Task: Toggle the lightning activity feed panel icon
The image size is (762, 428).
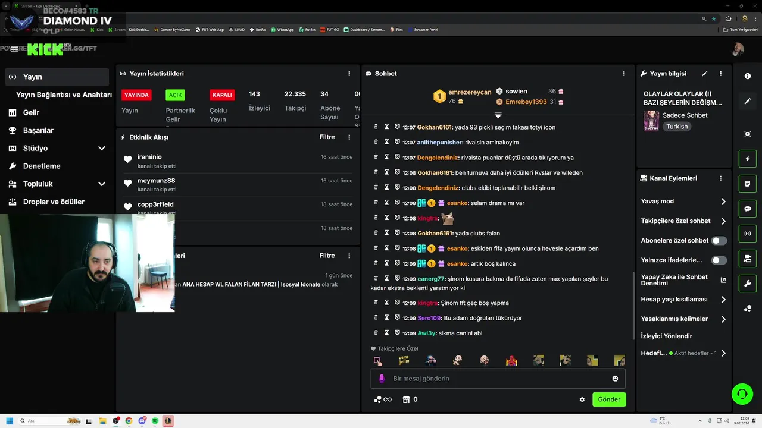Action: [748, 159]
